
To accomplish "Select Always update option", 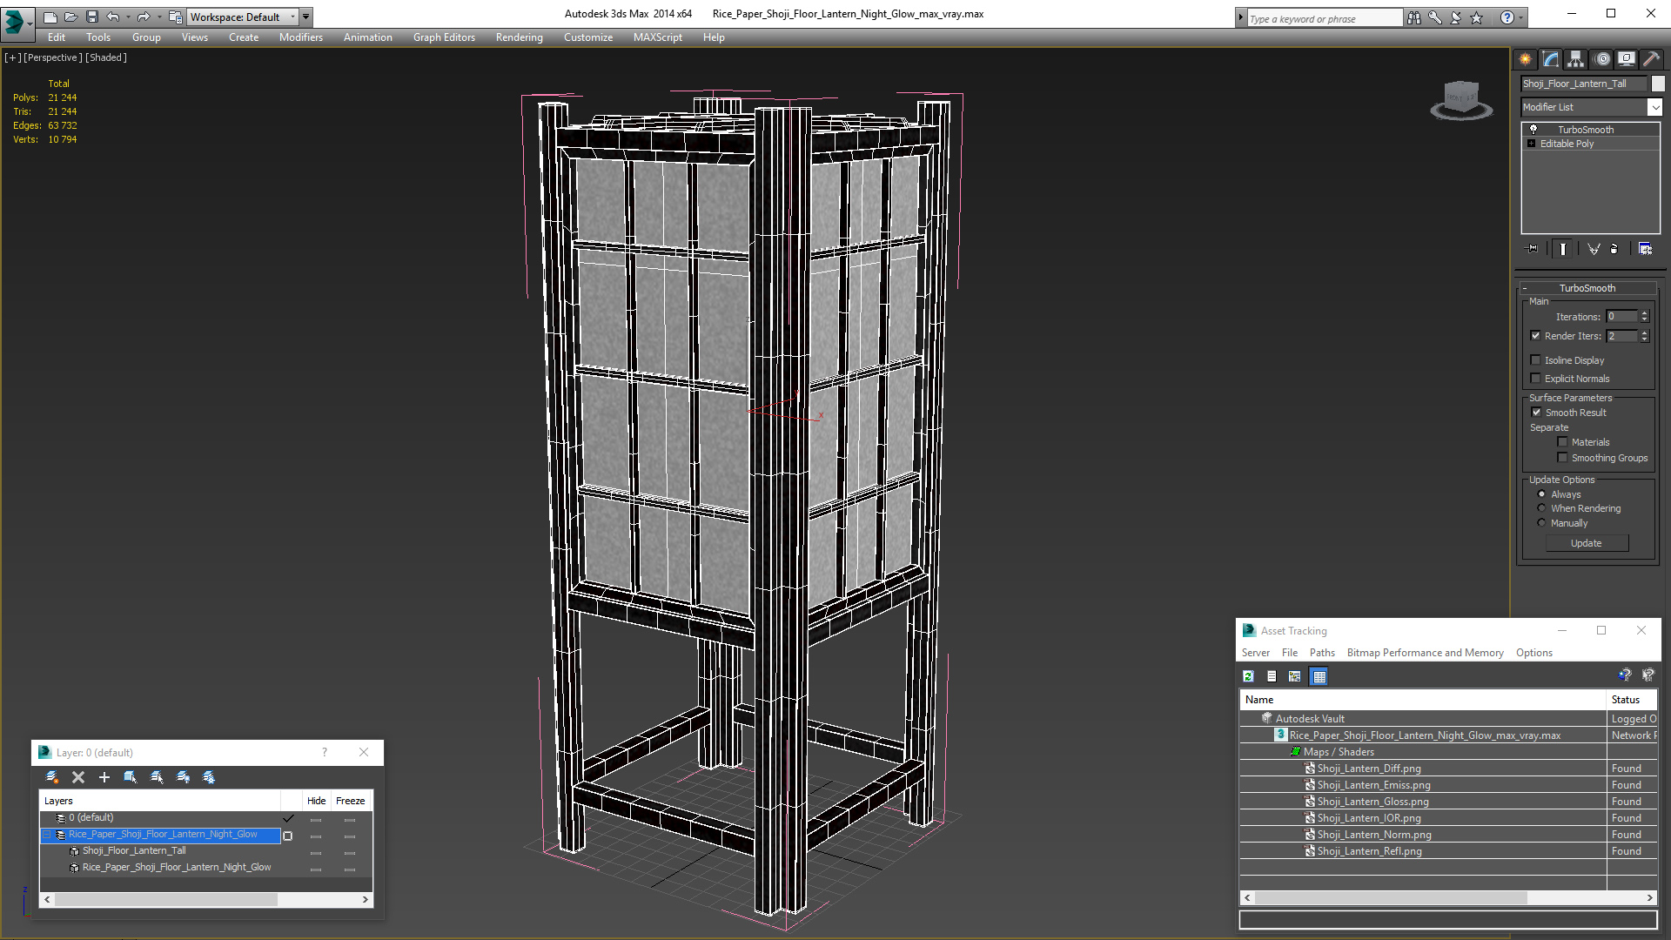I will tap(1541, 494).
